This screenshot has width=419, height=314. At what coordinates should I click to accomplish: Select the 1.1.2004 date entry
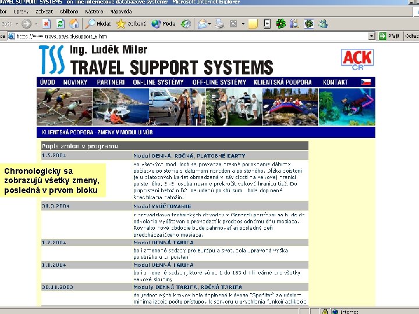pyautogui.click(x=54, y=265)
